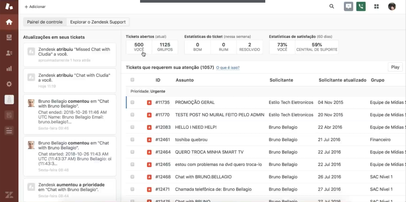Sort by the Grupo column header
Image resolution: width=406 pixels, height=202 pixels.
(x=378, y=80)
